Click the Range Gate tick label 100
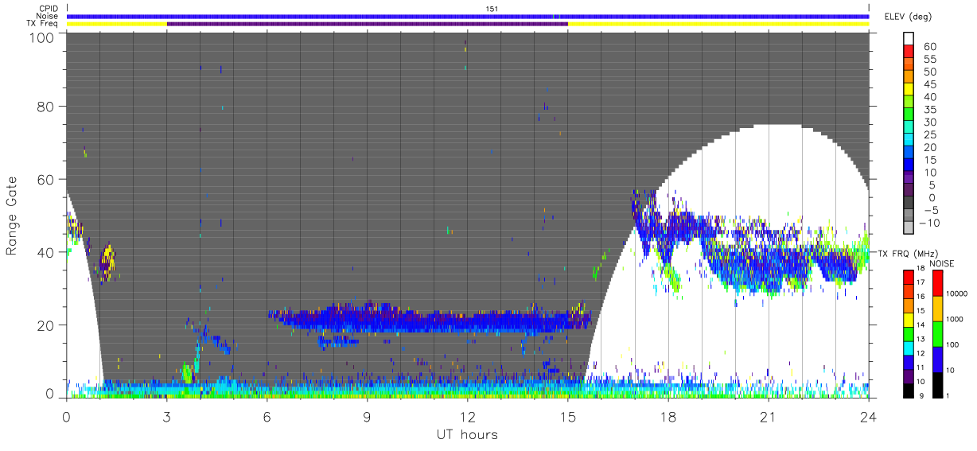 (42, 37)
